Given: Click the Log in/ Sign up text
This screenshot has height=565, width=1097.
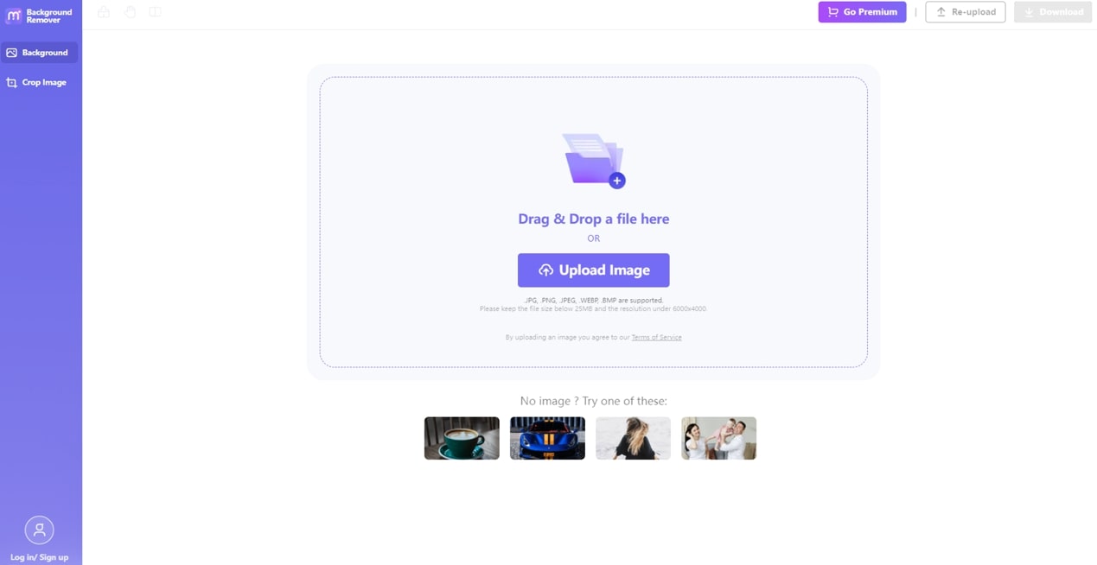Looking at the screenshot, I should coord(39,557).
